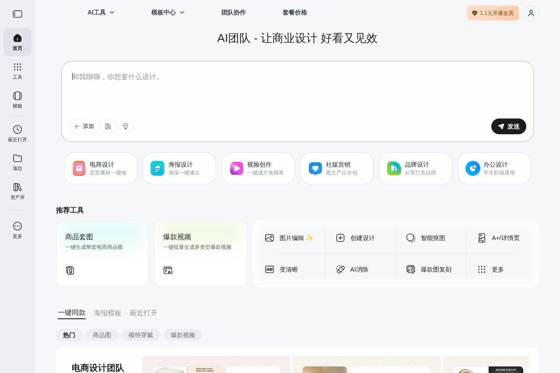Go to 首页 home in sidebar

17,42
